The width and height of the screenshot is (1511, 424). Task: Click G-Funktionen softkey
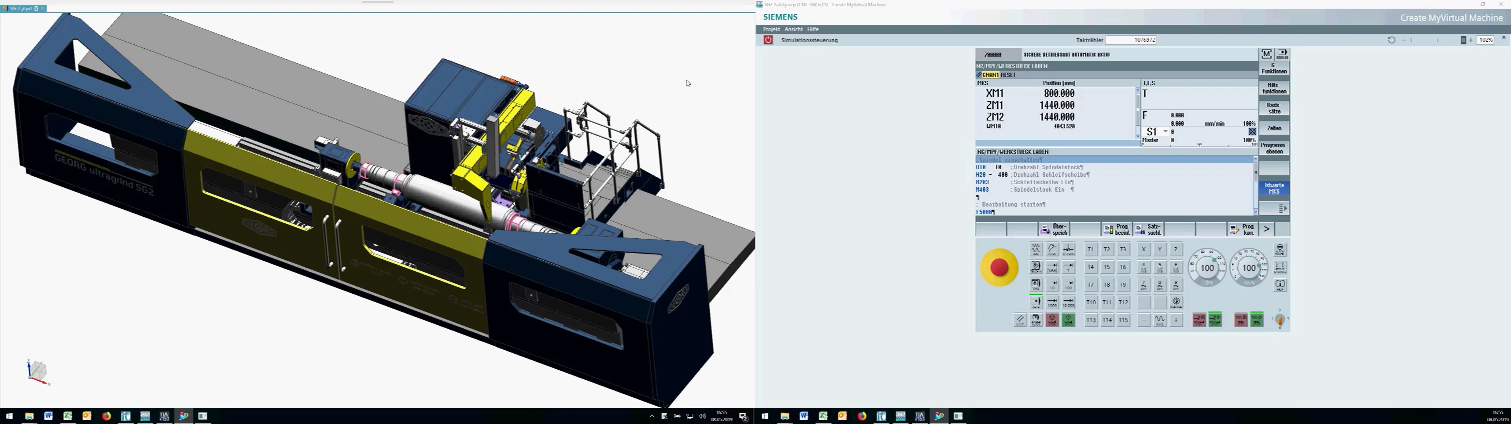tap(1275, 69)
